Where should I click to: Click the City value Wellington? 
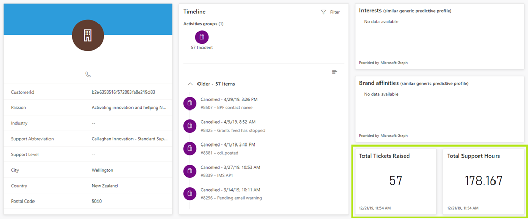tap(103, 170)
